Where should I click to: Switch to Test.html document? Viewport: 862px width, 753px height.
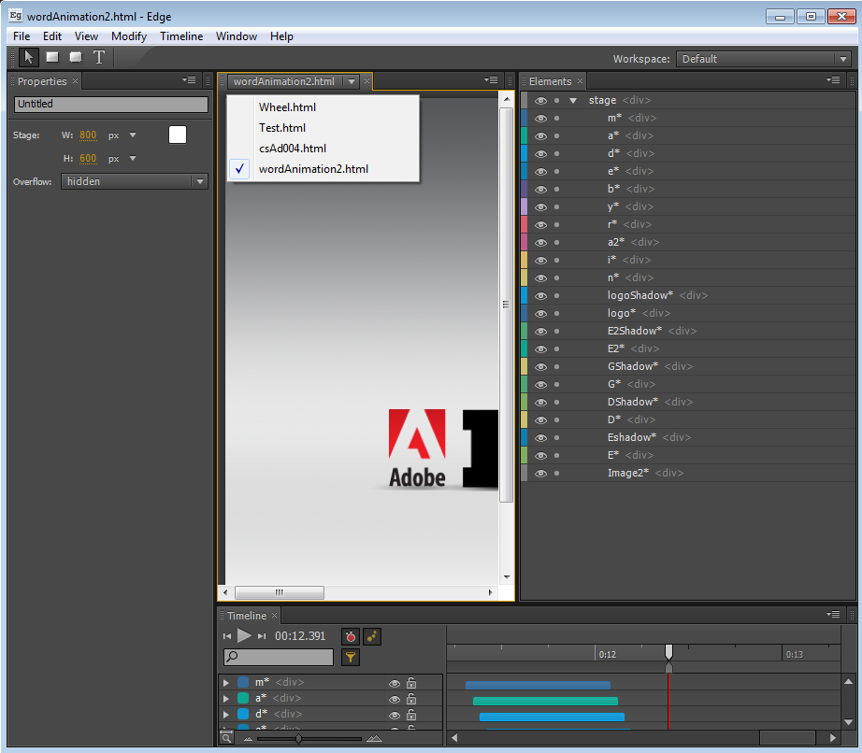click(323, 127)
